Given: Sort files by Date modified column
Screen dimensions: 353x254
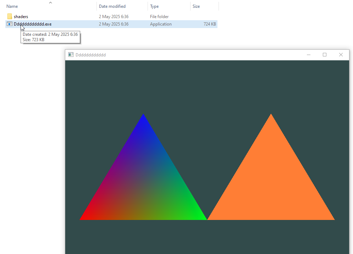Looking at the screenshot, I should tap(112, 6).
